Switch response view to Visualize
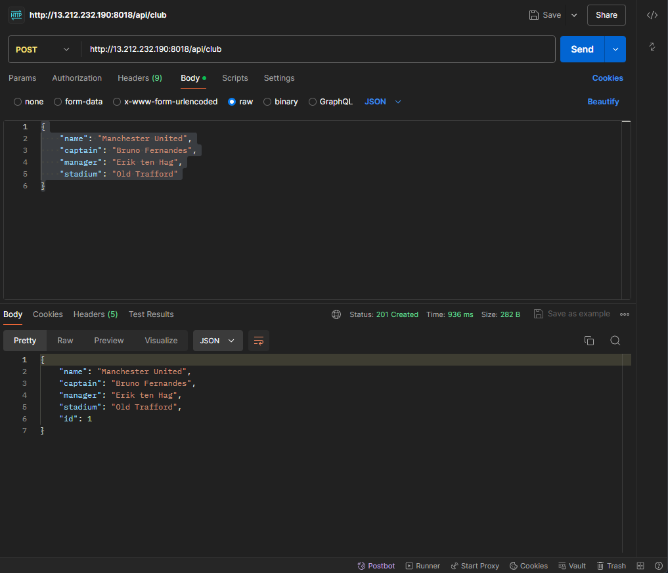The image size is (668, 573). 161,341
